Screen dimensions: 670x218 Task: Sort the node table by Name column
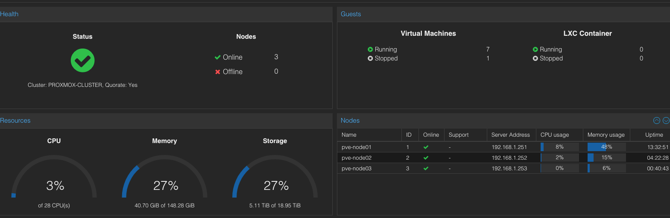pyautogui.click(x=369, y=135)
